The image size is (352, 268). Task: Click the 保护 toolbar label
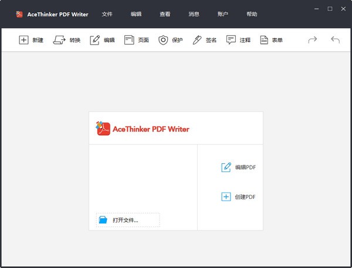(x=177, y=40)
